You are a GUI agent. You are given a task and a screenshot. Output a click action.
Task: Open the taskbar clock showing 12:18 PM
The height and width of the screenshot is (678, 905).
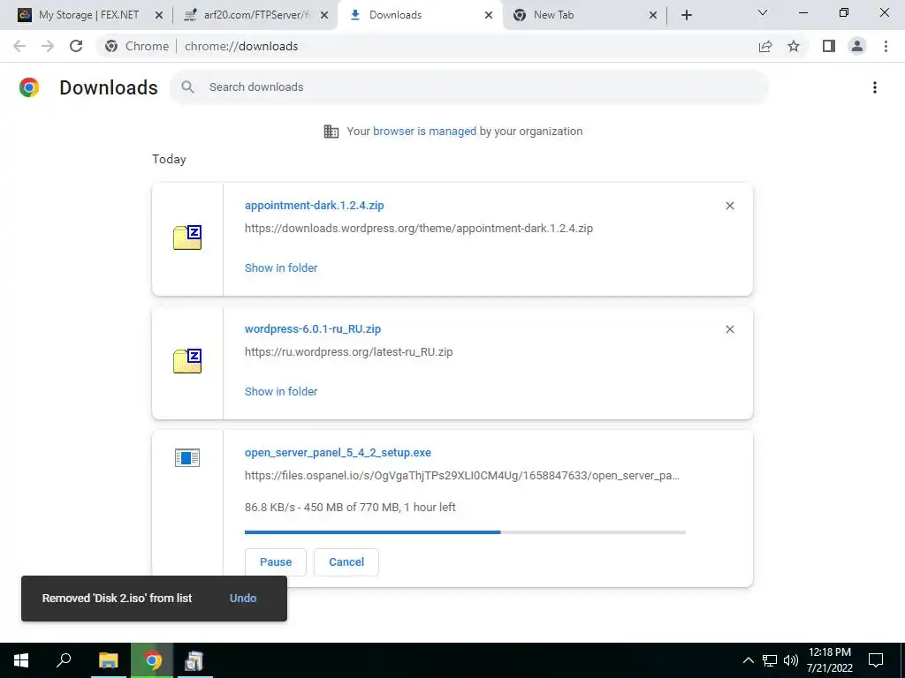pos(830,660)
